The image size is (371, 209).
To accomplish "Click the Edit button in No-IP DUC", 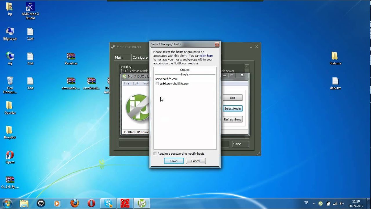I will coord(232,98).
